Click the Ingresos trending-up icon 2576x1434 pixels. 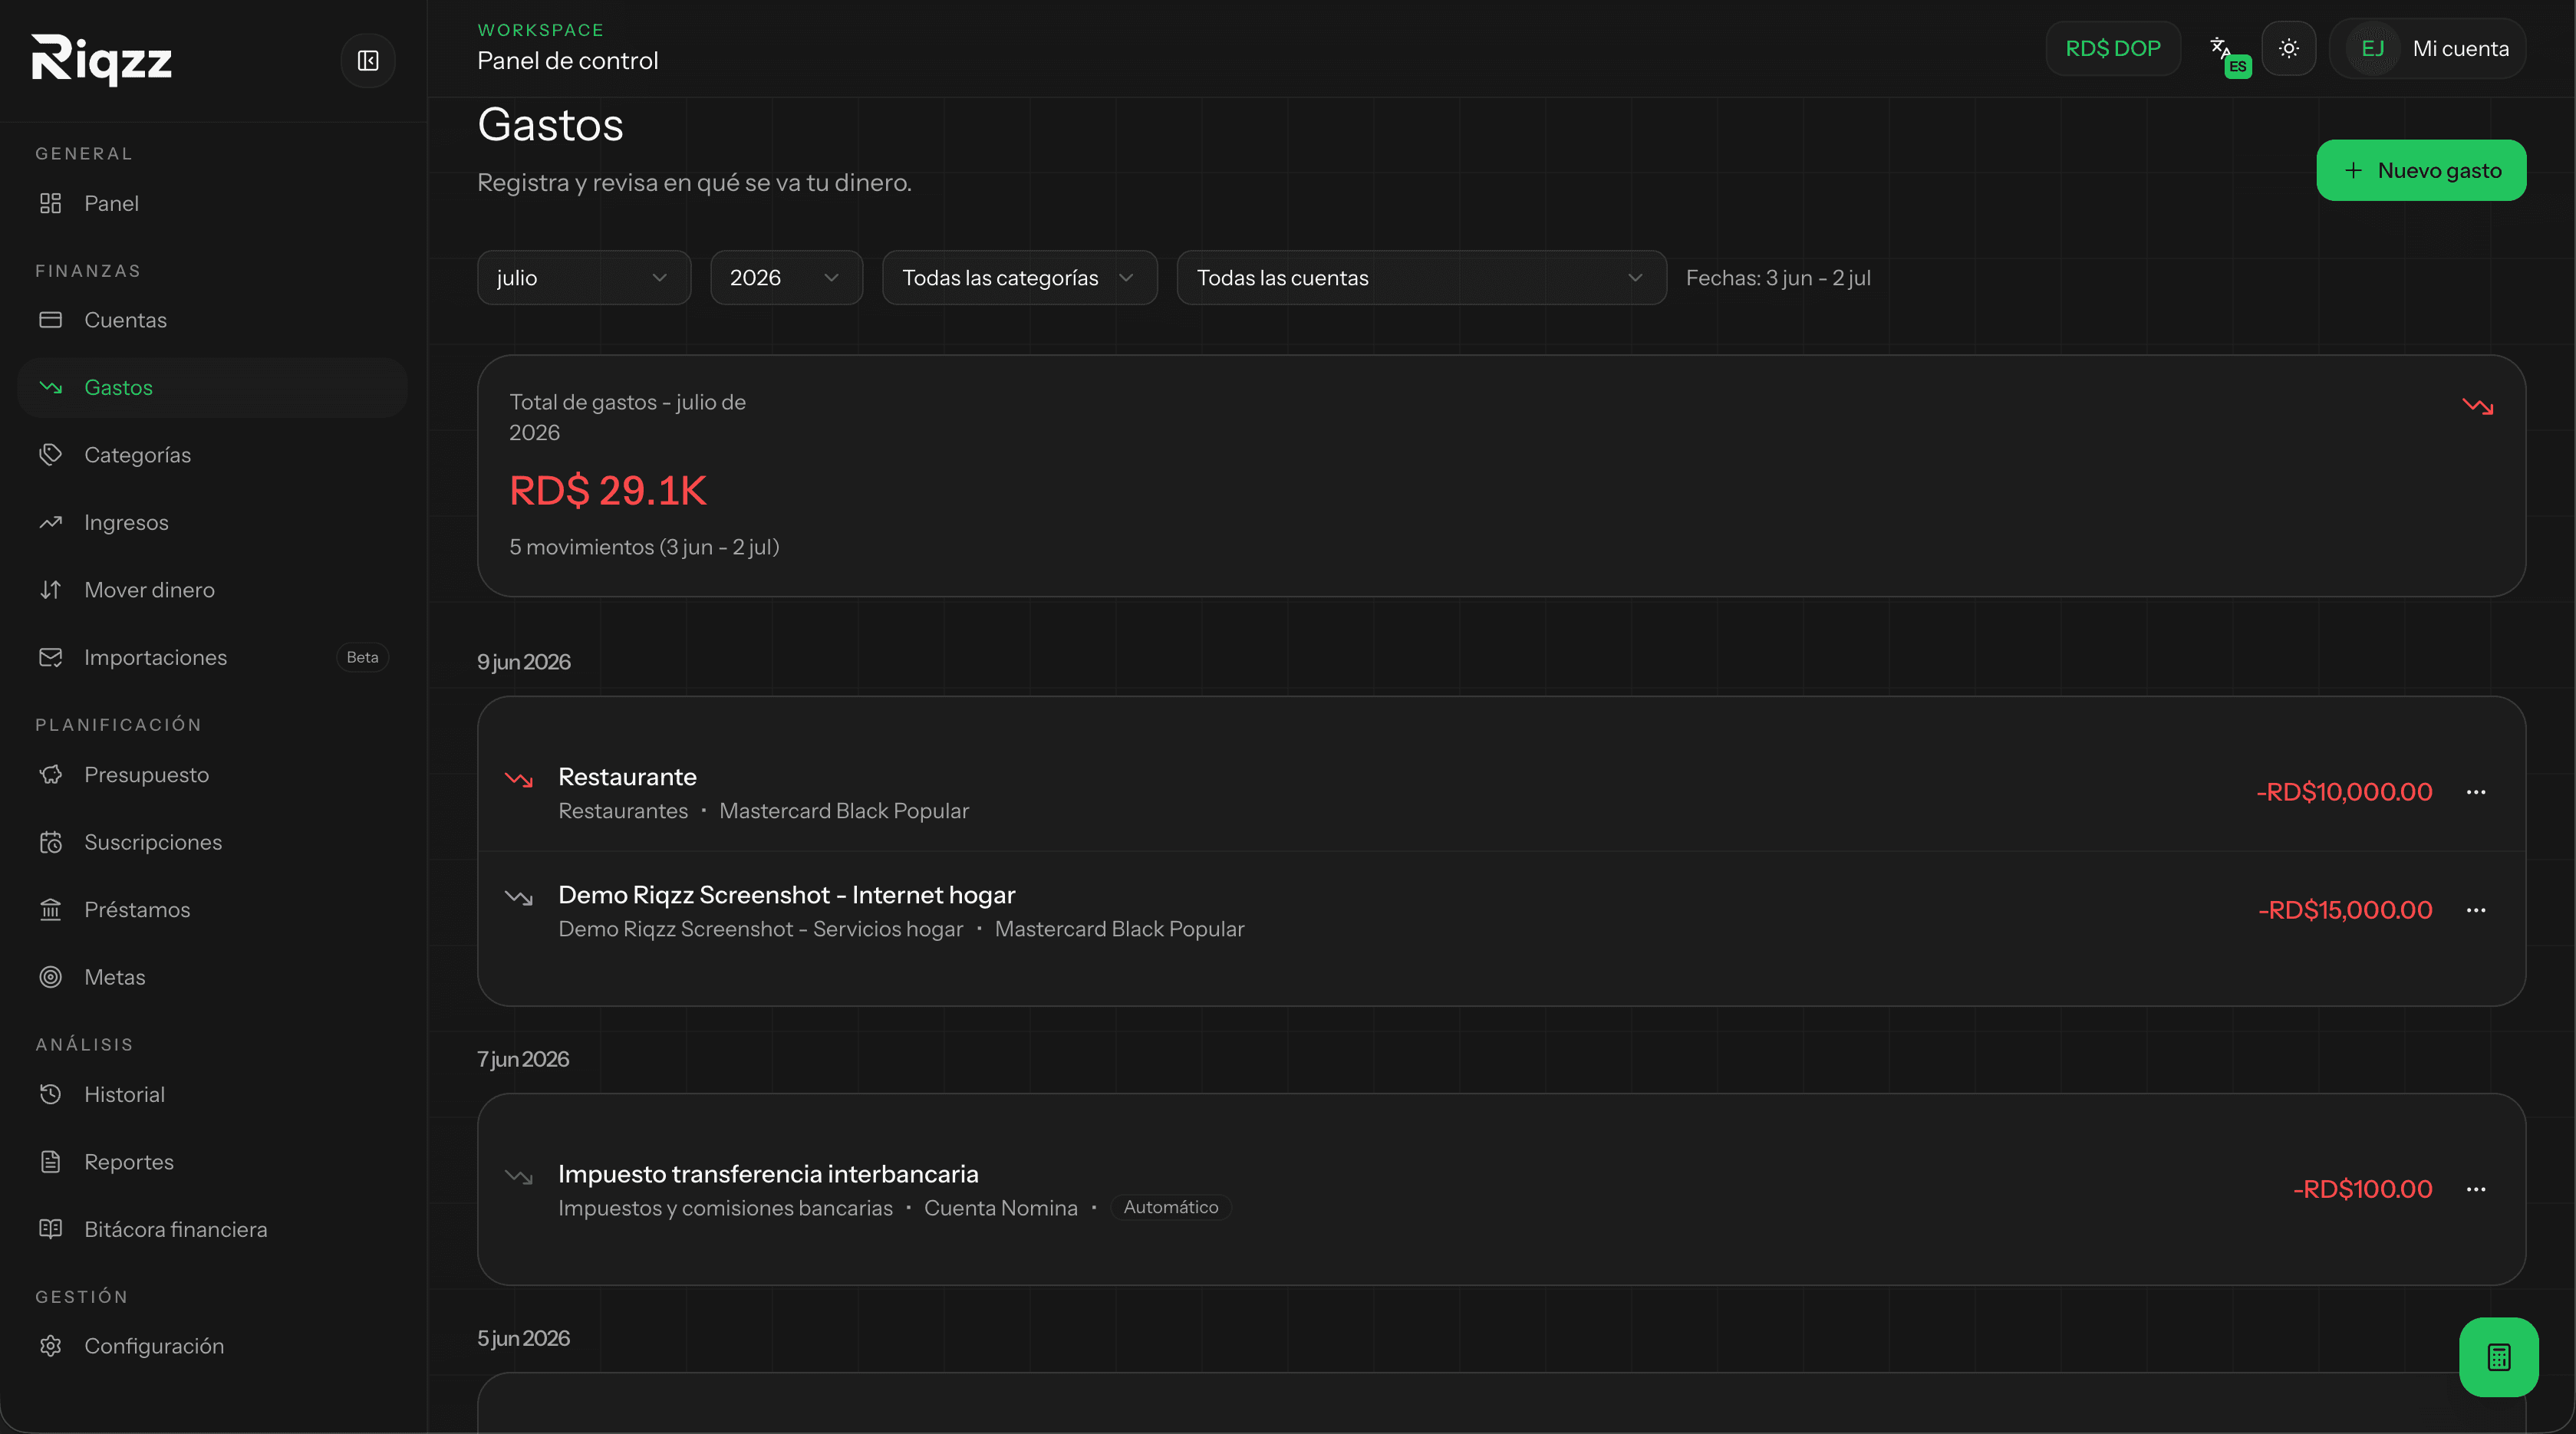click(51, 523)
